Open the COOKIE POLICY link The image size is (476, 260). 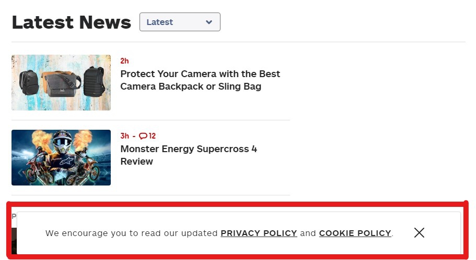[355, 233]
